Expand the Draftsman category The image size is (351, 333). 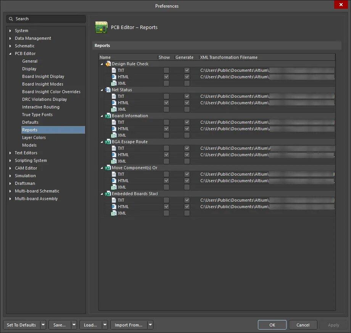click(x=10, y=183)
